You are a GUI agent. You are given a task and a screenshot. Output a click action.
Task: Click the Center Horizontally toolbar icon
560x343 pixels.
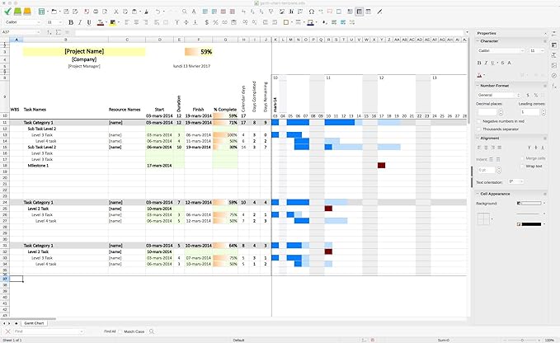(x=136, y=22)
